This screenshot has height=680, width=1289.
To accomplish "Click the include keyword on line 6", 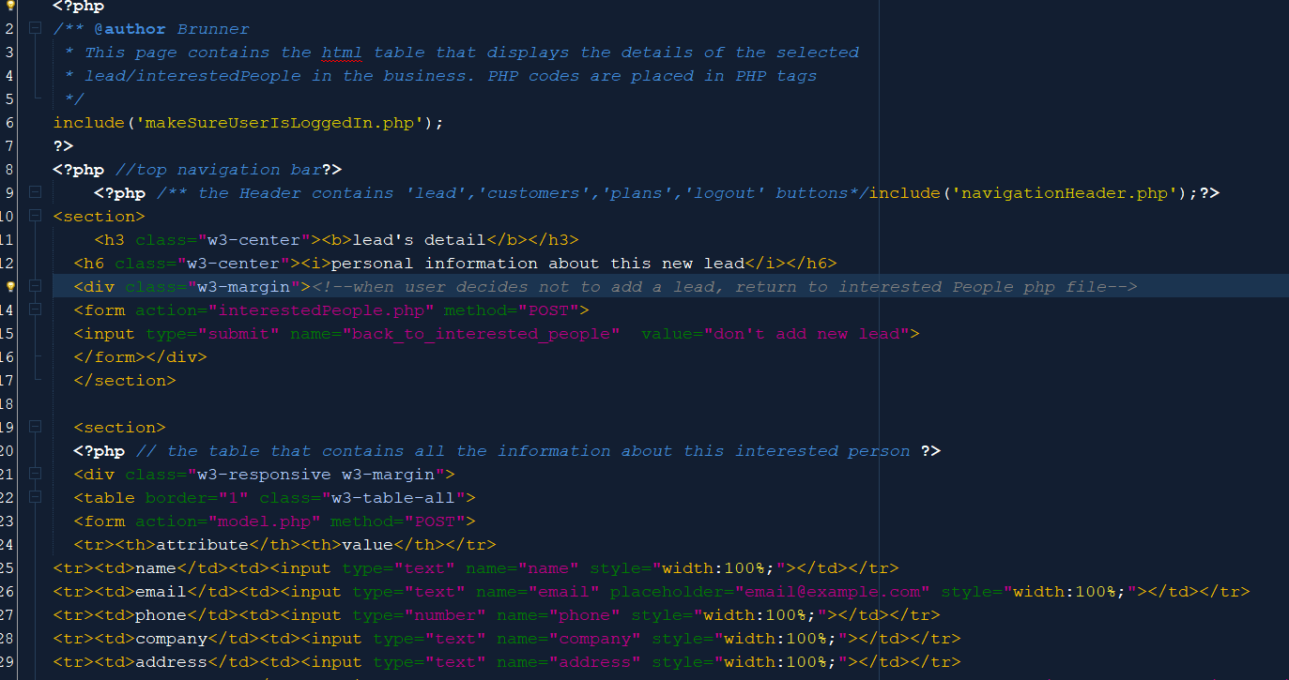I will point(88,123).
